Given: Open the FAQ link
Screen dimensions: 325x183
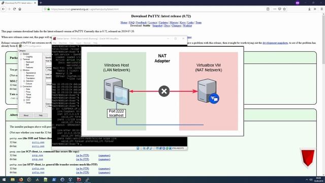Looking at the screenshot, I should pos(132,22).
